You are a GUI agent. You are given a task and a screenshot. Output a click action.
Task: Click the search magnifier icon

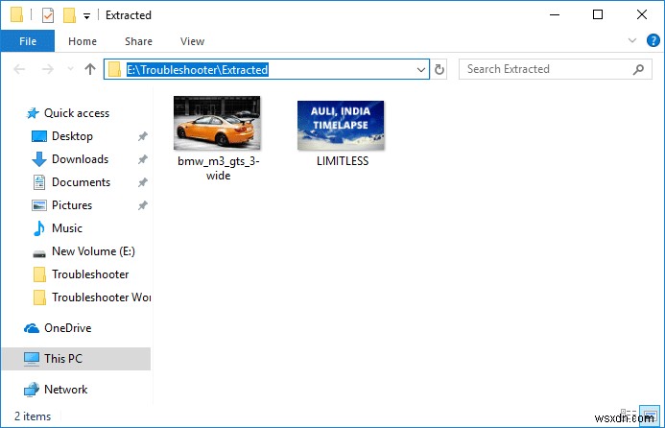point(638,69)
